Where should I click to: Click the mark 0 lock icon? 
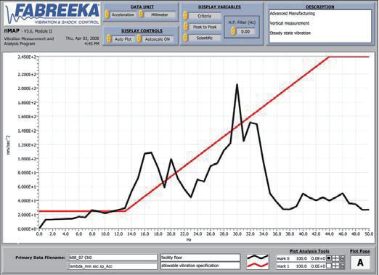tap(342, 258)
